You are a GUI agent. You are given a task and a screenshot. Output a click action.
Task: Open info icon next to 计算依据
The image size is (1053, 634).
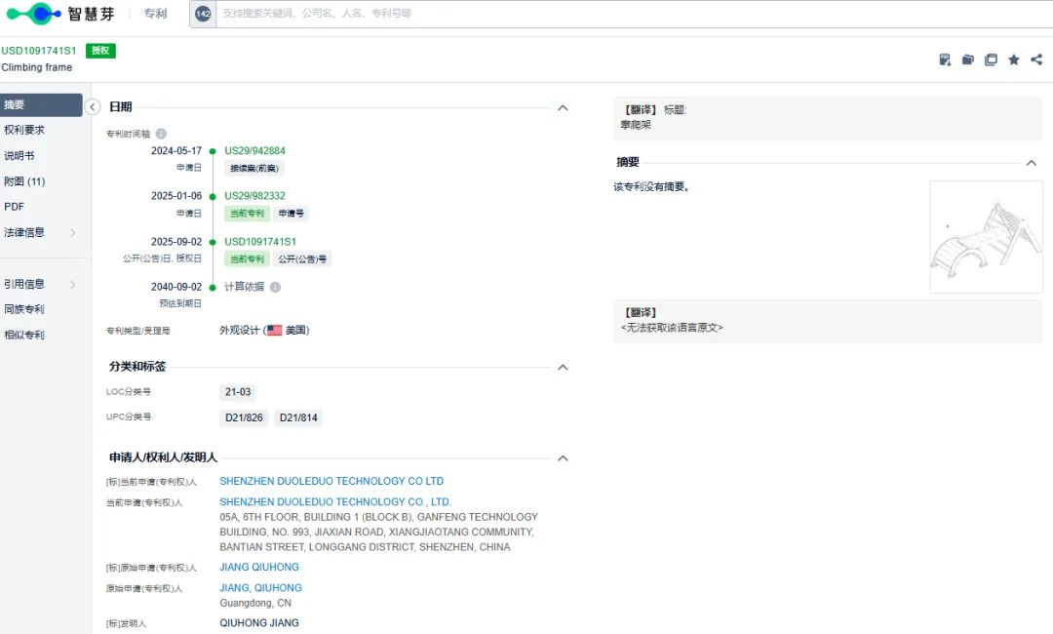click(275, 287)
